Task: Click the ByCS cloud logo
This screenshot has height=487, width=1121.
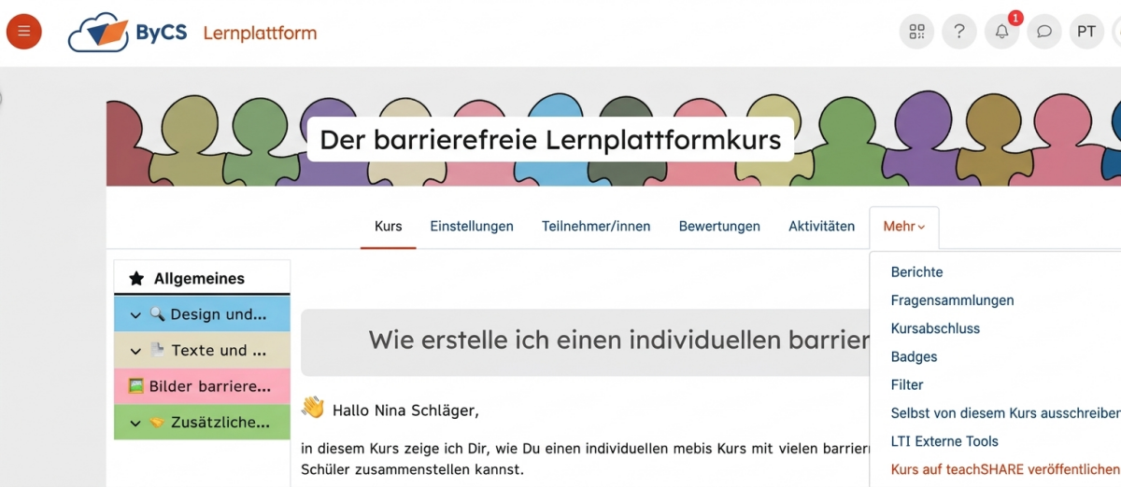Action: (98, 33)
